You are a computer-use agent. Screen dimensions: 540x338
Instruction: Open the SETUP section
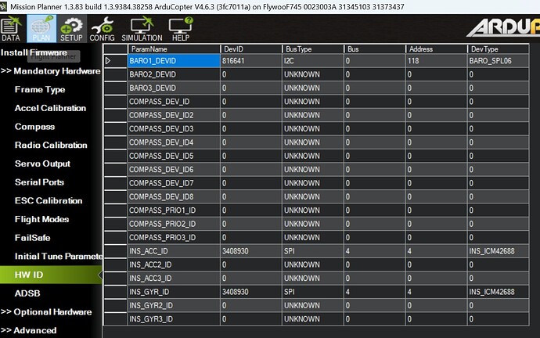(71, 29)
